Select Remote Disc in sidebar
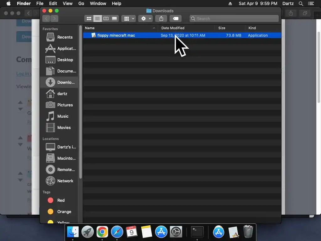Image resolution: width=321 pixels, height=241 pixels. click(x=59, y=169)
